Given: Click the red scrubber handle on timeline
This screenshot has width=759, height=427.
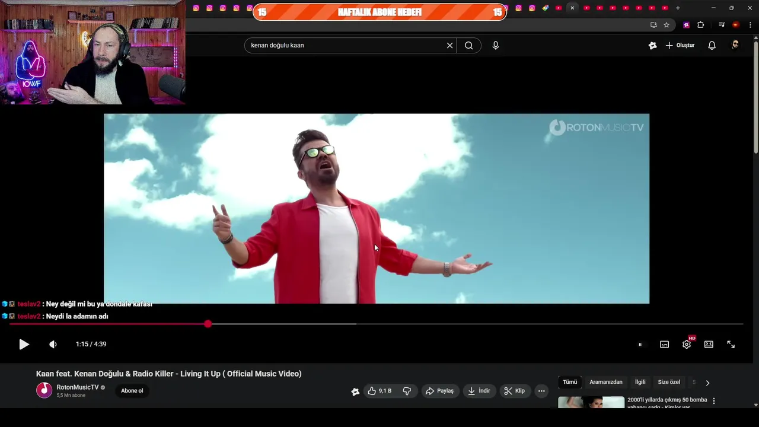Looking at the screenshot, I should [208, 324].
